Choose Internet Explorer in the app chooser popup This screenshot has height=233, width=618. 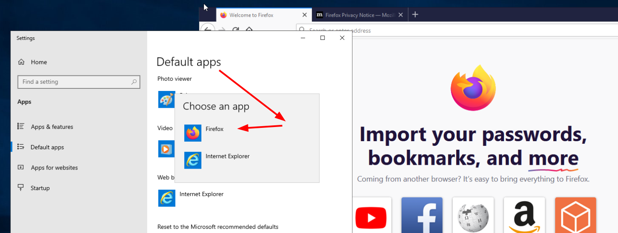click(247, 160)
